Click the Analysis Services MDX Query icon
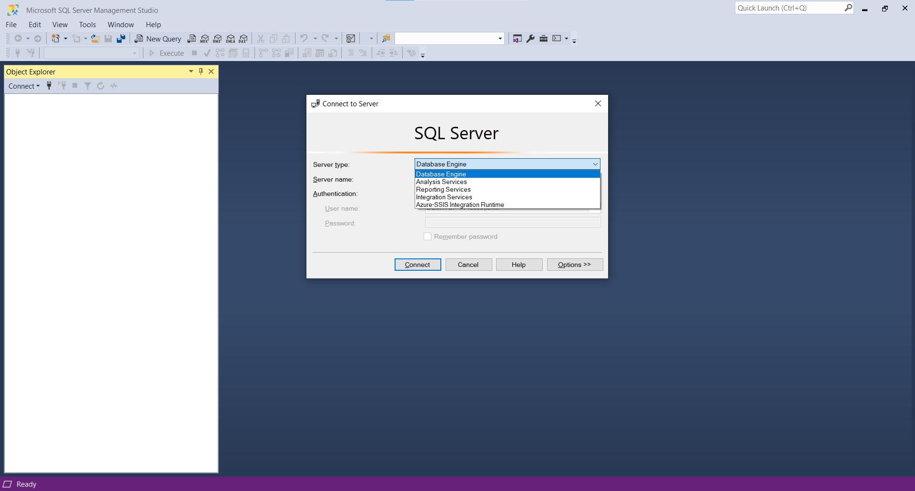This screenshot has width=915, height=491. [x=204, y=39]
